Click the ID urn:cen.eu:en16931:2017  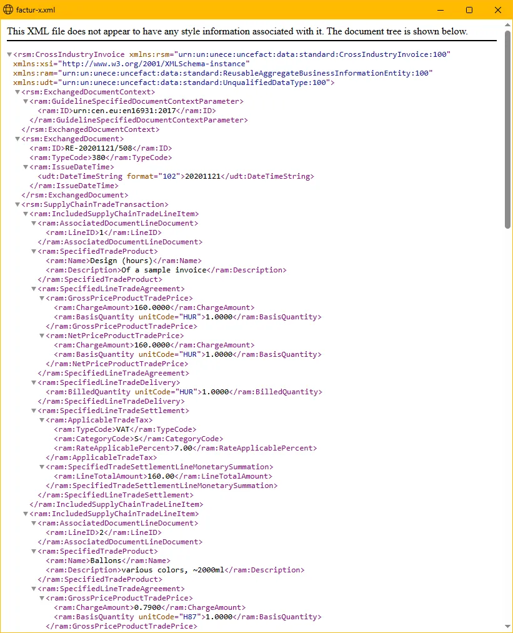125,111
